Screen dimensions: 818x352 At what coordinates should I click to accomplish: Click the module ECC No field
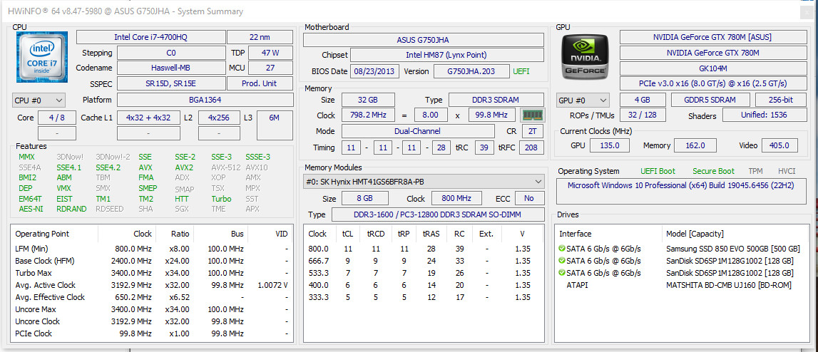(529, 198)
